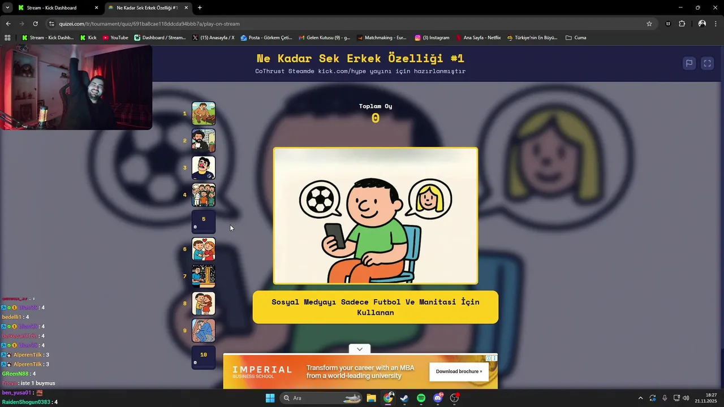The width and height of the screenshot is (724, 407).
Task: View site information icon in address bar
Action: 51,24
